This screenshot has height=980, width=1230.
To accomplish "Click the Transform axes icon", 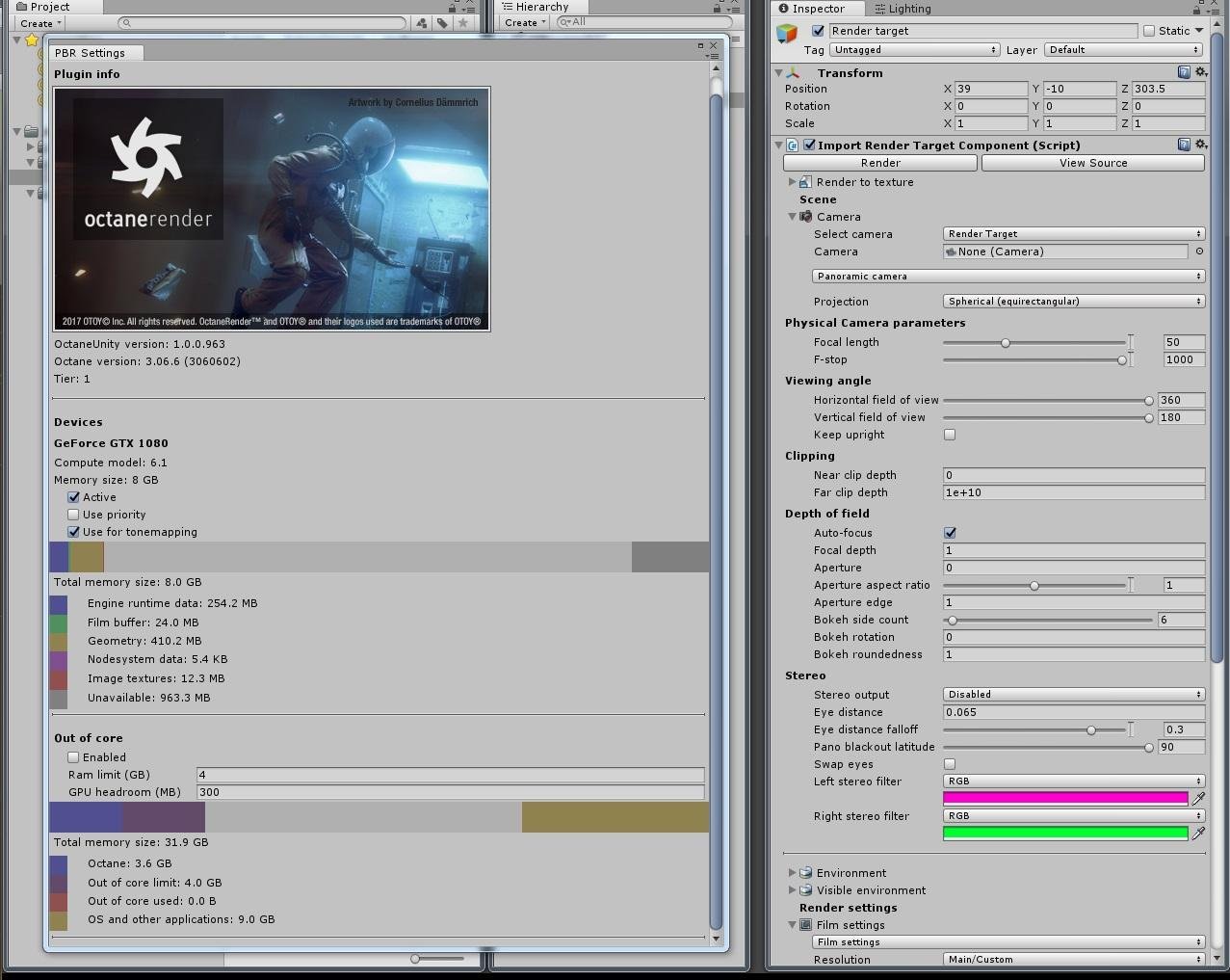I will click(794, 72).
